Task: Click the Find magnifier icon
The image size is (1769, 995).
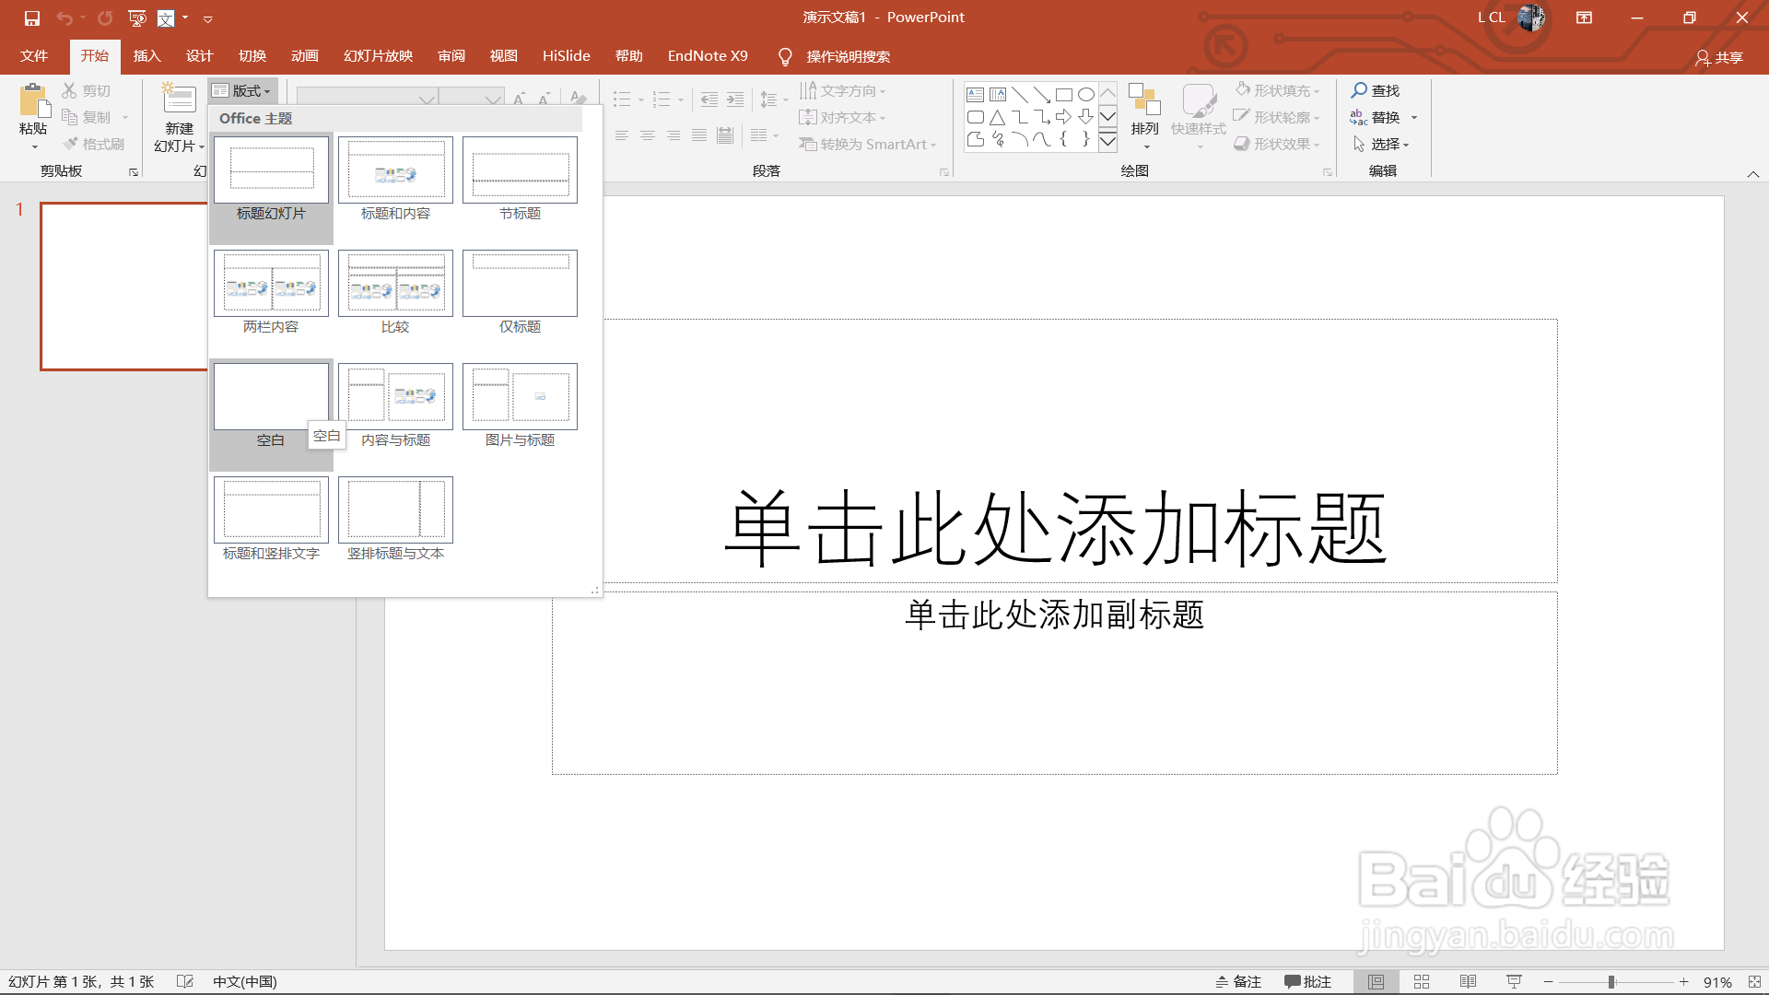Action: click(x=1359, y=90)
